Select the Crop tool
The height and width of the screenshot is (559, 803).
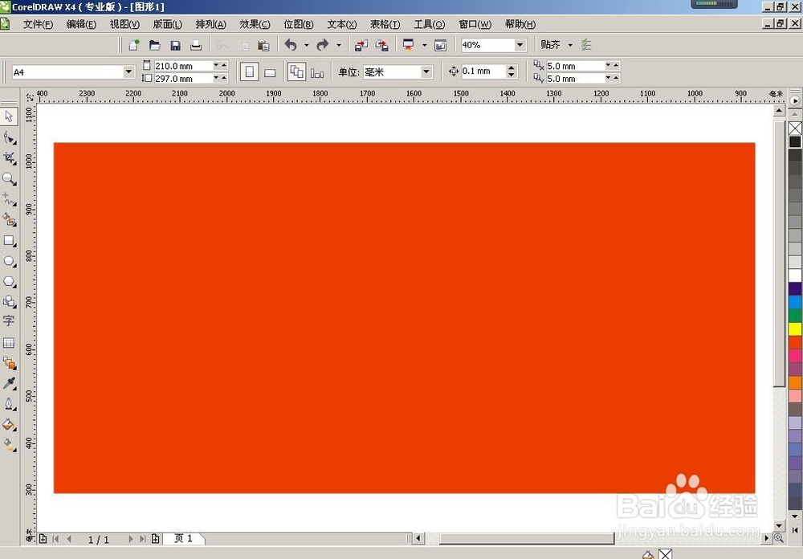point(9,158)
